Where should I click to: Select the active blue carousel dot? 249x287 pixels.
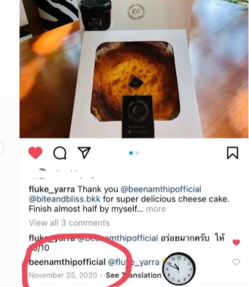131,153
